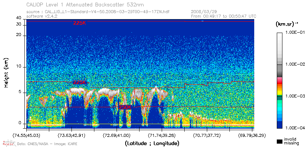Click the 'Height (km)' axis label

tap(6, 72)
